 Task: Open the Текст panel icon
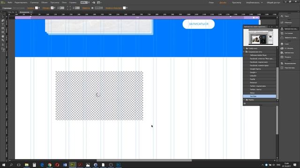tap(282, 16)
